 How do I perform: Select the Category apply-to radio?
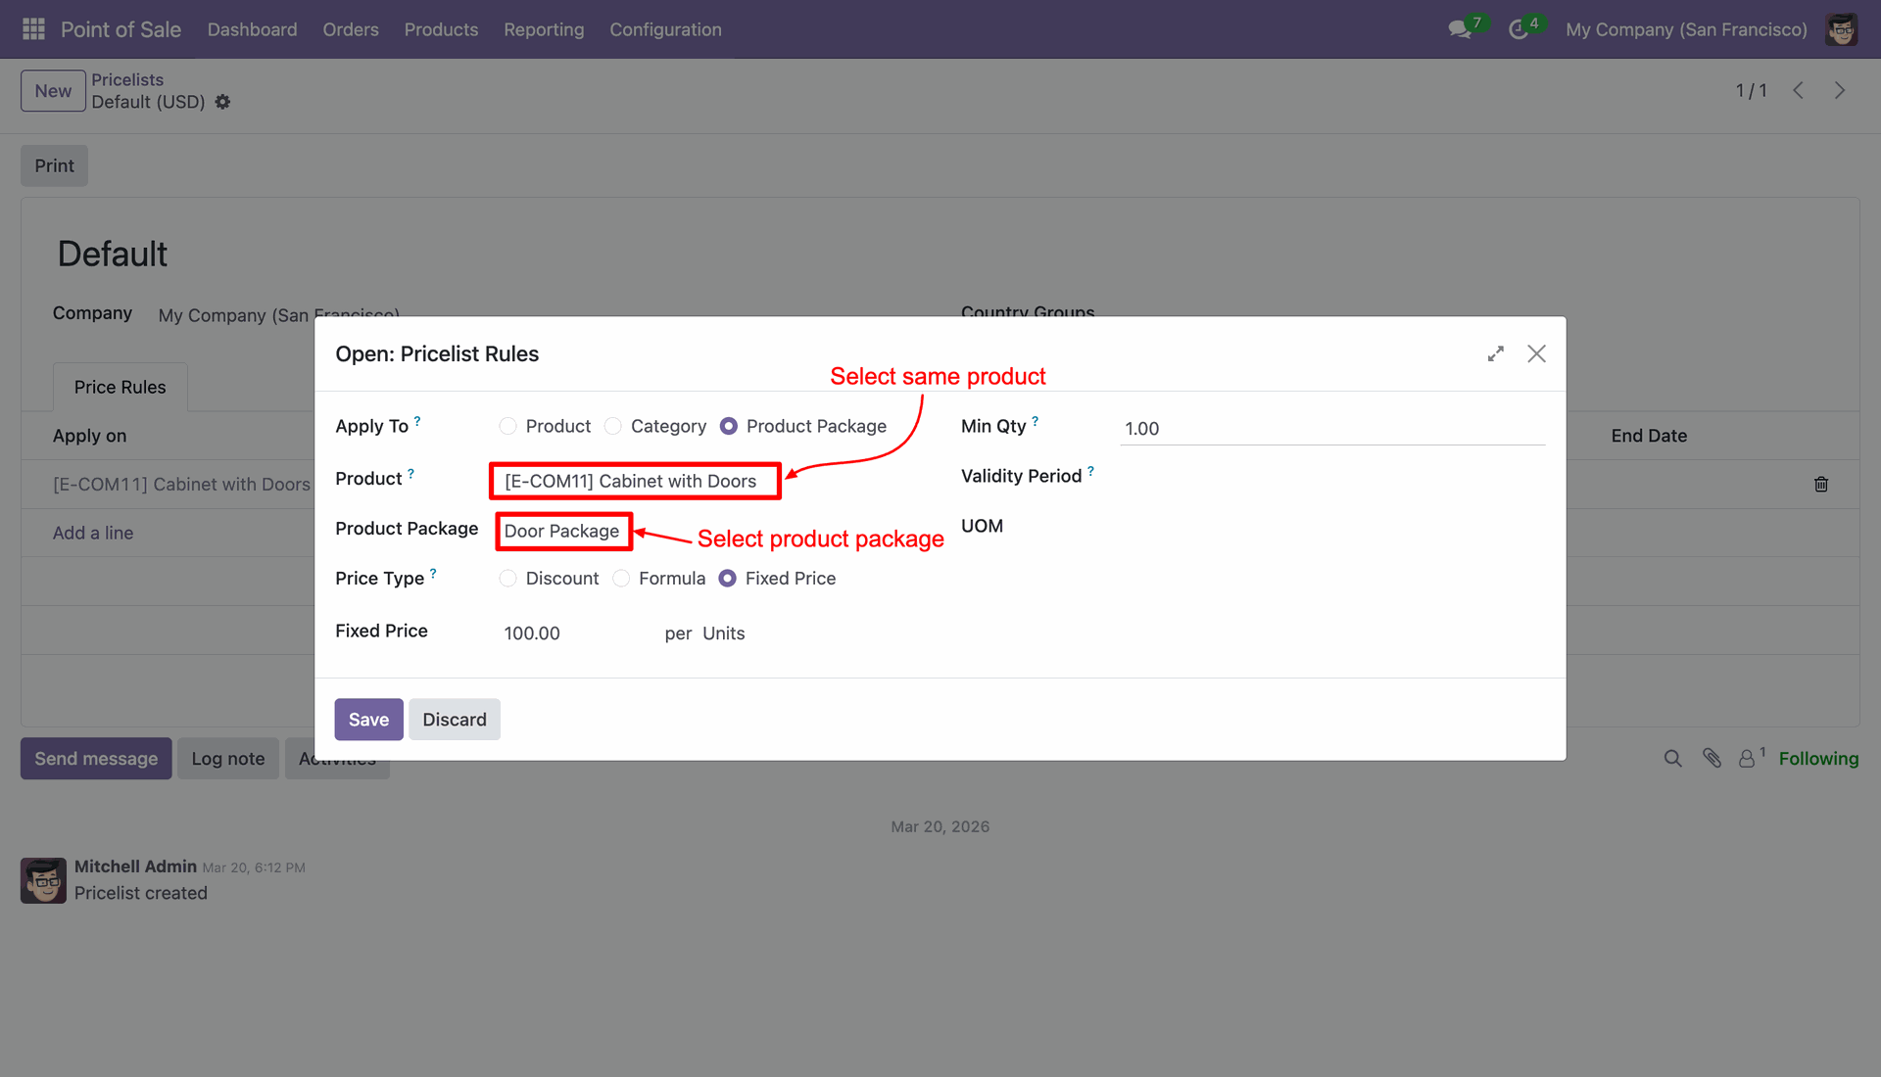[x=613, y=426]
